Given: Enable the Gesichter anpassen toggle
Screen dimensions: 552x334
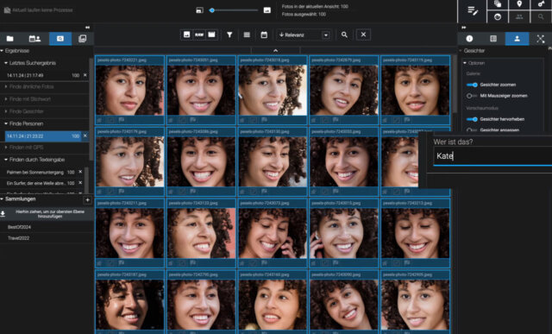Looking at the screenshot, I should [x=472, y=130].
